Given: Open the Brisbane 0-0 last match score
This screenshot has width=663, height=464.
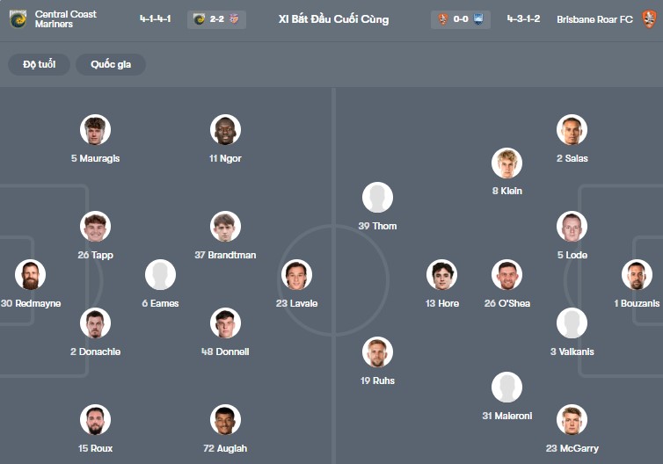Looking at the screenshot, I should coord(461,19).
